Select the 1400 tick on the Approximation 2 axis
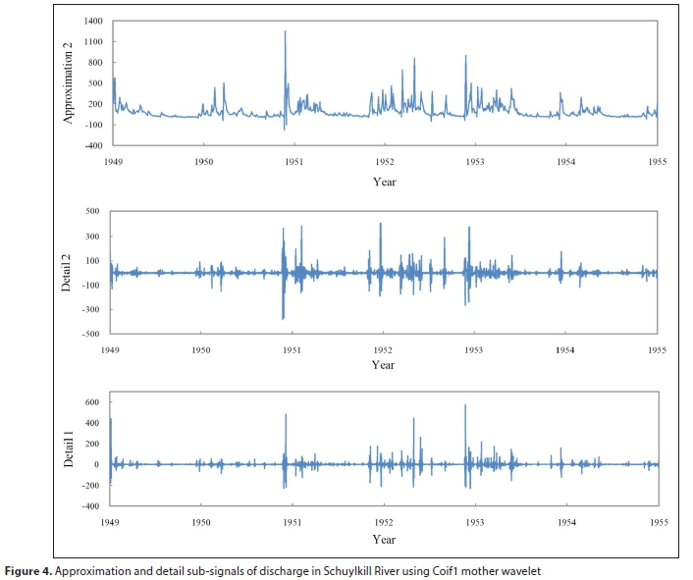The height and width of the screenshot is (580, 693). pos(95,21)
